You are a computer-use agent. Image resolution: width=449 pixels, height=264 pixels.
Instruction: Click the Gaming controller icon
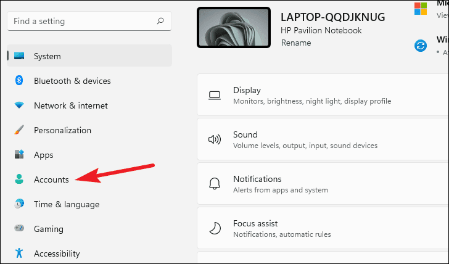click(x=19, y=229)
